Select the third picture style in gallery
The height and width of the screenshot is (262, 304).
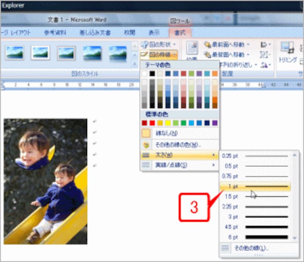click(66, 53)
